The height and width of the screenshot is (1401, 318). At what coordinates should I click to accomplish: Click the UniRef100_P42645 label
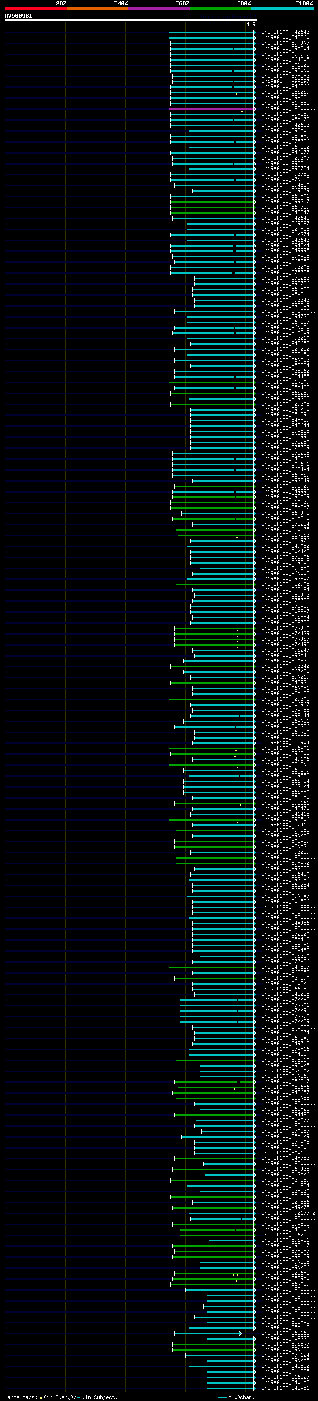(x=285, y=218)
